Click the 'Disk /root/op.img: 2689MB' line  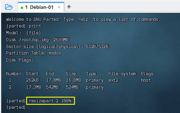coord(37,40)
